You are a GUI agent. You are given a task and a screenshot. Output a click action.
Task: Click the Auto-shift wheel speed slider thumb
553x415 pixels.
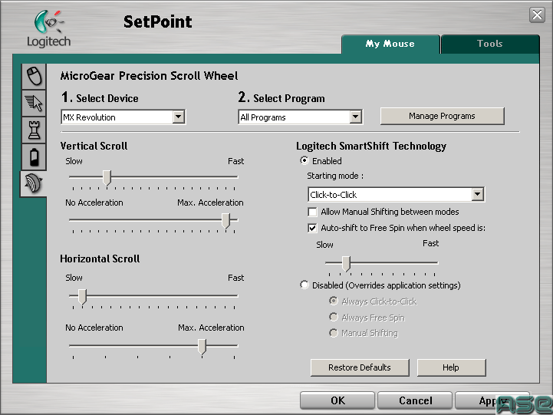click(347, 264)
